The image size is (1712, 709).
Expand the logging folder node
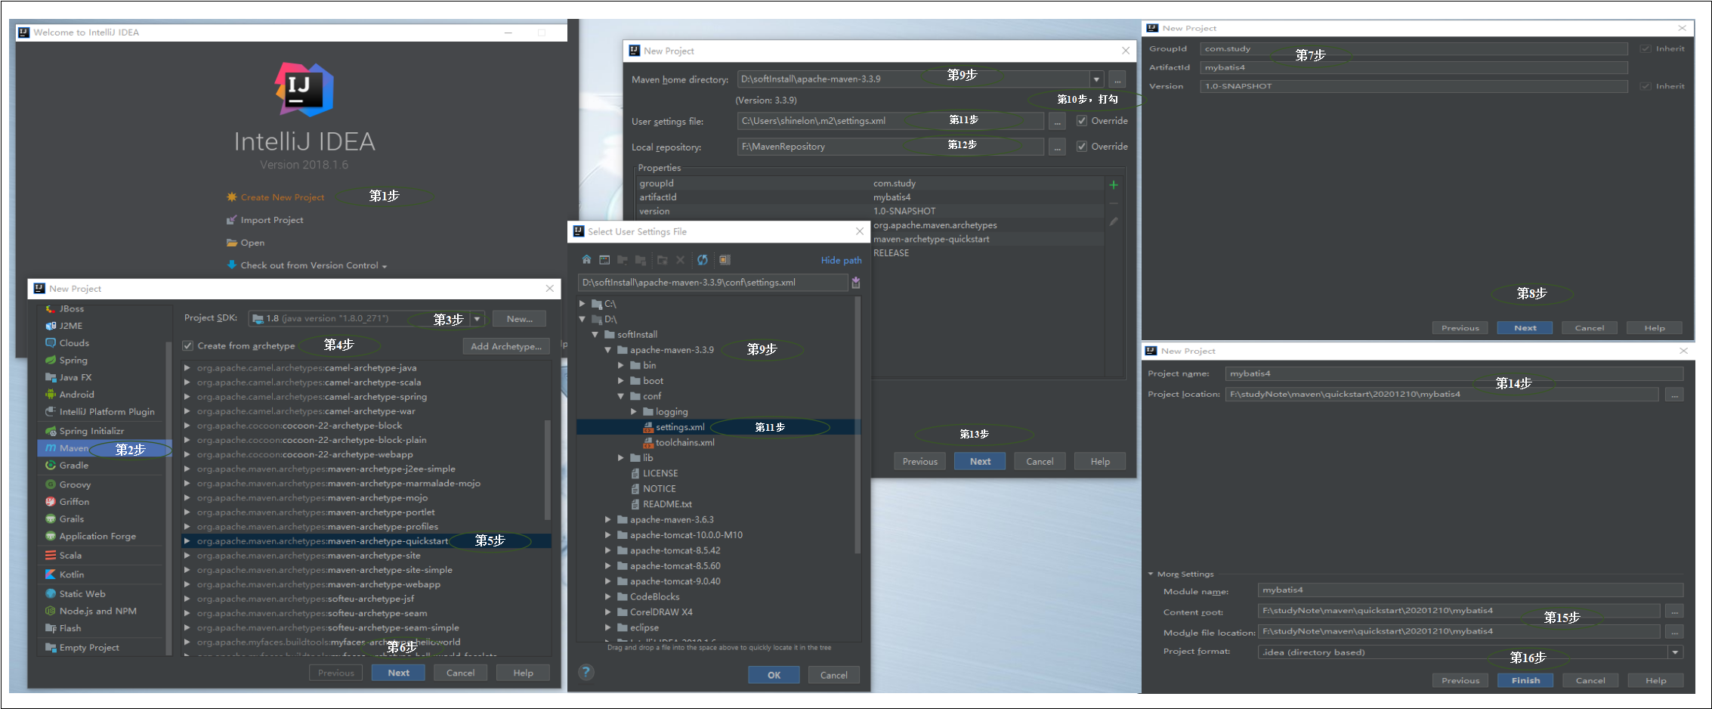(634, 412)
